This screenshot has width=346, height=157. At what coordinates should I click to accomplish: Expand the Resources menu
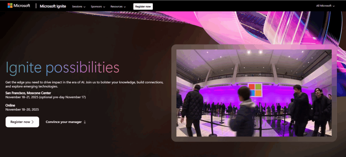coord(118,7)
